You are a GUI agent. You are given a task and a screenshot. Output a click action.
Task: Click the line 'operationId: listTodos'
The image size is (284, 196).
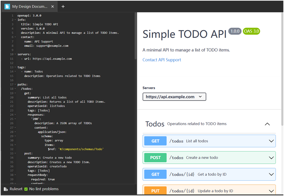(x=46, y=106)
